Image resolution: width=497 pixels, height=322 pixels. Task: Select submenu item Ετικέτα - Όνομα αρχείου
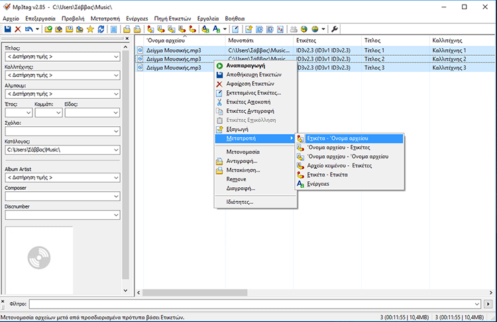coord(349,139)
